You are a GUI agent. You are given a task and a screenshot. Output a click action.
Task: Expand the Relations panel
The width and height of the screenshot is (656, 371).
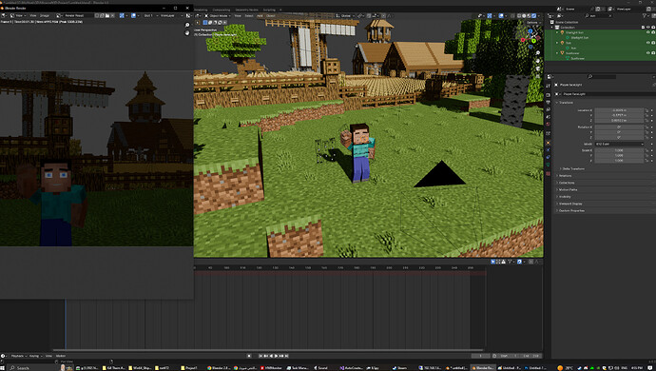[x=565, y=176]
